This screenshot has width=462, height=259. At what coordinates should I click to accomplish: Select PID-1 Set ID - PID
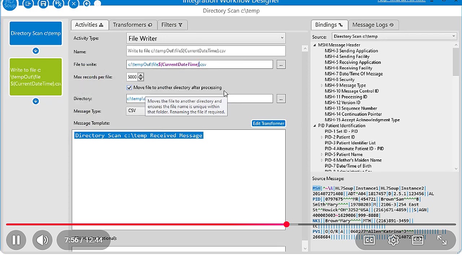pos(341,131)
